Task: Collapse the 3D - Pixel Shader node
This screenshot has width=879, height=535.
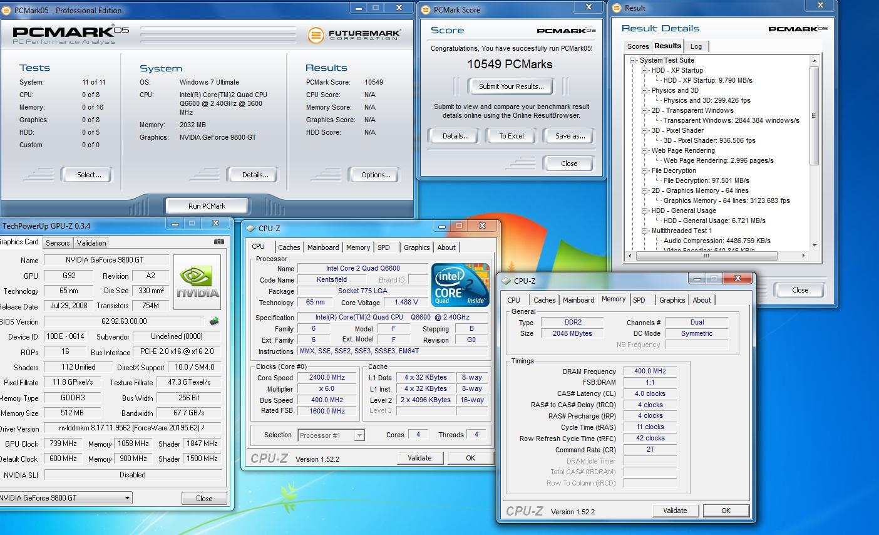Action: [x=645, y=131]
